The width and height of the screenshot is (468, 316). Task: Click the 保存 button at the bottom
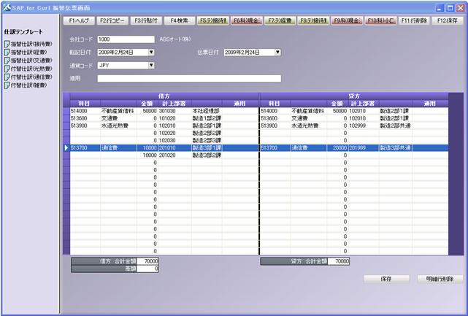386,279
